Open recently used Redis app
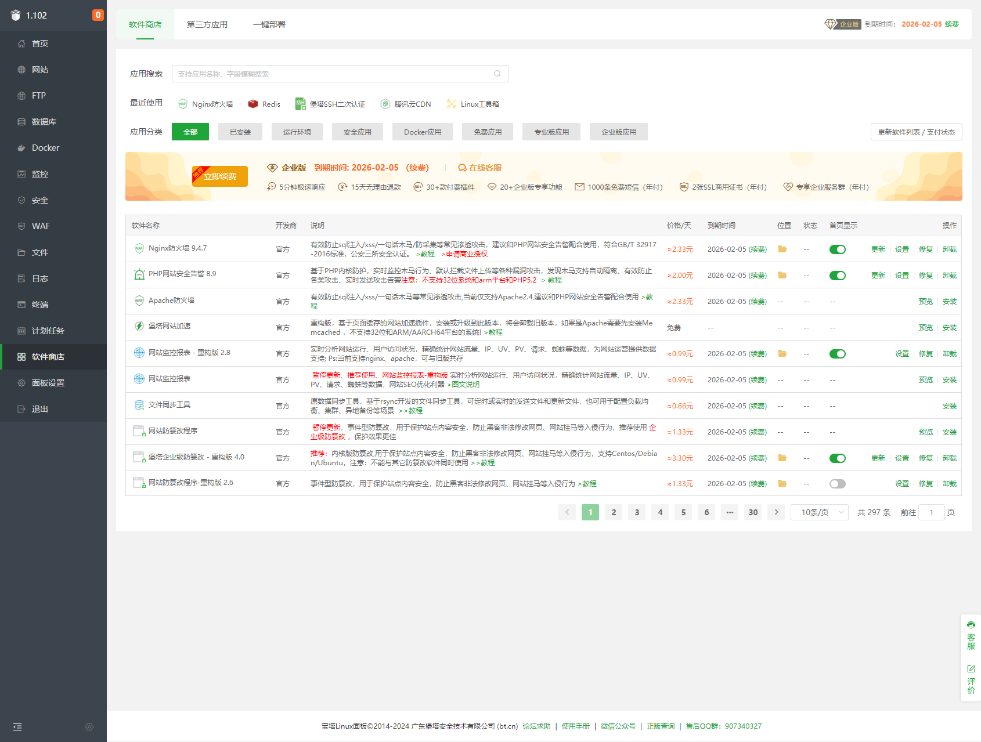 point(264,104)
